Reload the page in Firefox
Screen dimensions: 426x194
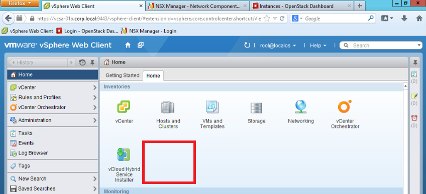282,18
